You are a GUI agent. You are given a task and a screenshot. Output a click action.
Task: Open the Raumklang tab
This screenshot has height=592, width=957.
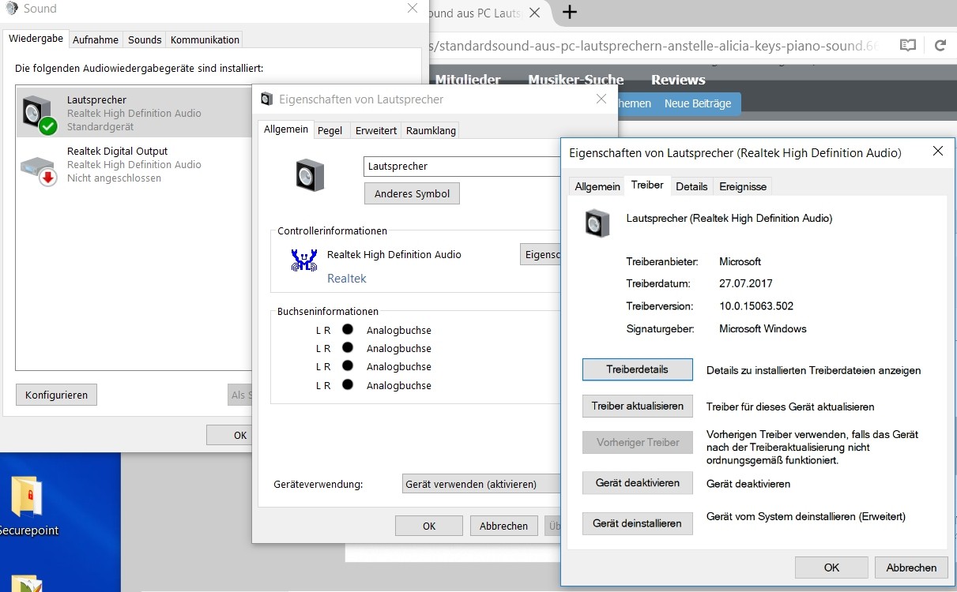tap(431, 130)
